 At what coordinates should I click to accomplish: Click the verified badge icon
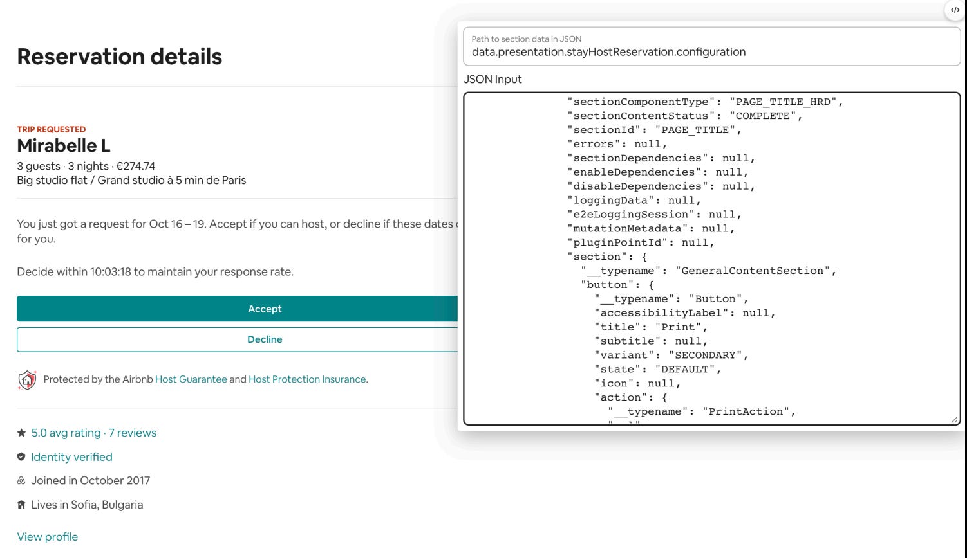pos(21,456)
